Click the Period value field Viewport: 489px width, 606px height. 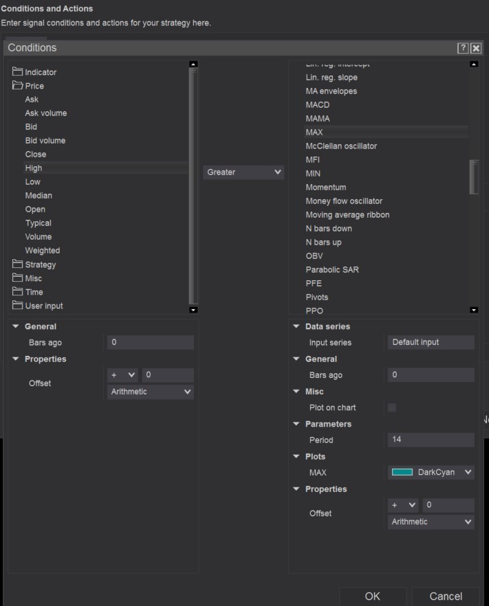click(431, 440)
